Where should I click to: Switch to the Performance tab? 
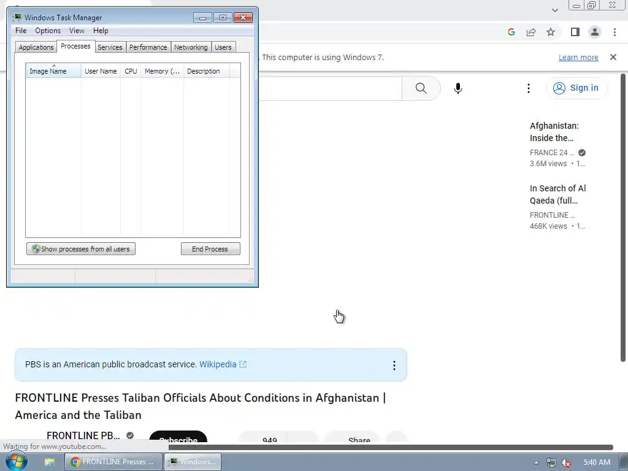pyautogui.click(x=148, y=47)
